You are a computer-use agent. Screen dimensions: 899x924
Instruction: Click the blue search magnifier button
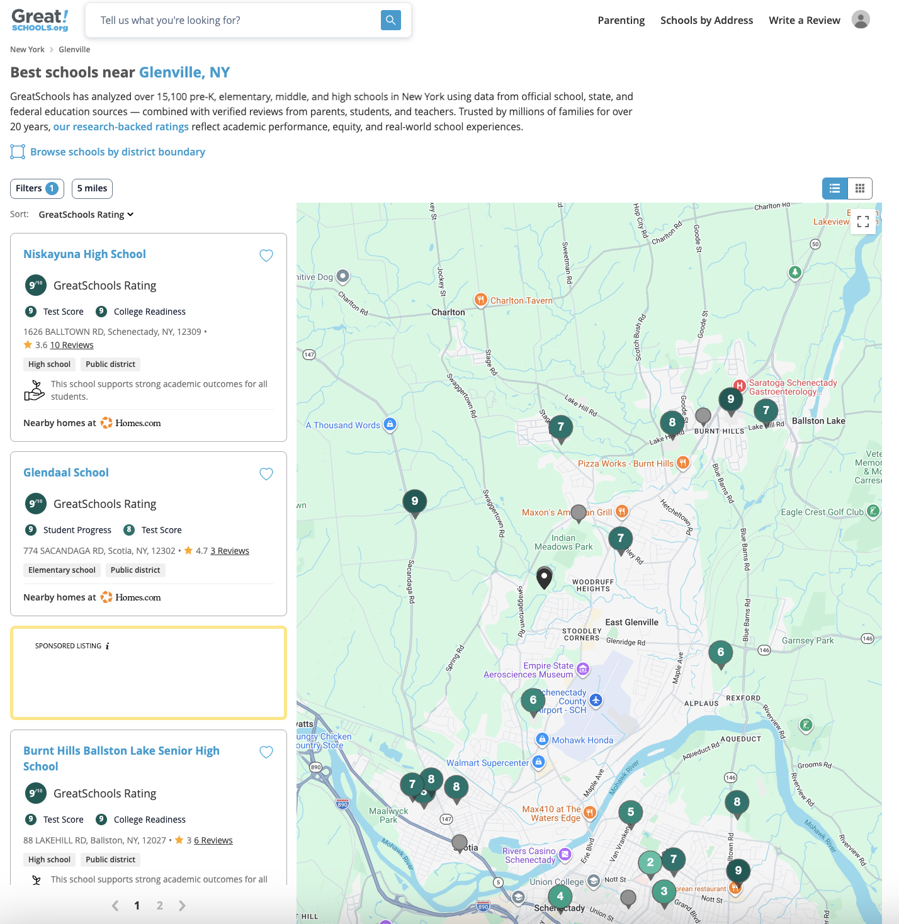391,20
